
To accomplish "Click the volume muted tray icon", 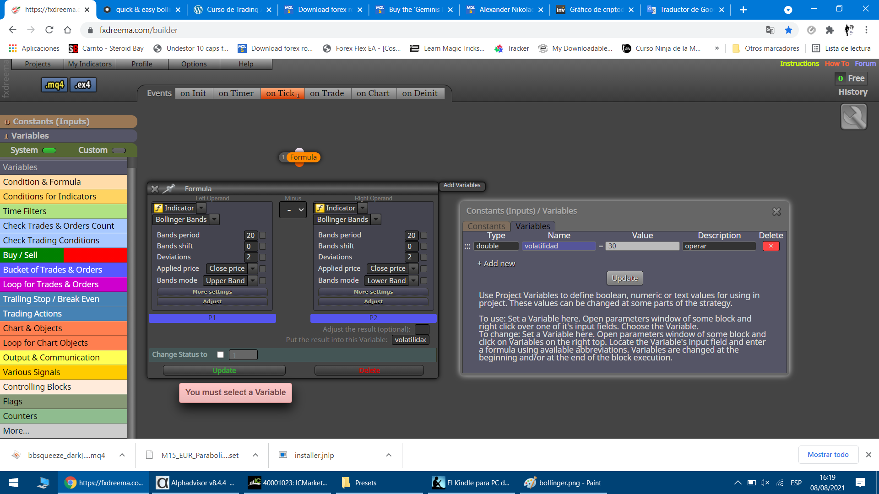I will [765, 483].
